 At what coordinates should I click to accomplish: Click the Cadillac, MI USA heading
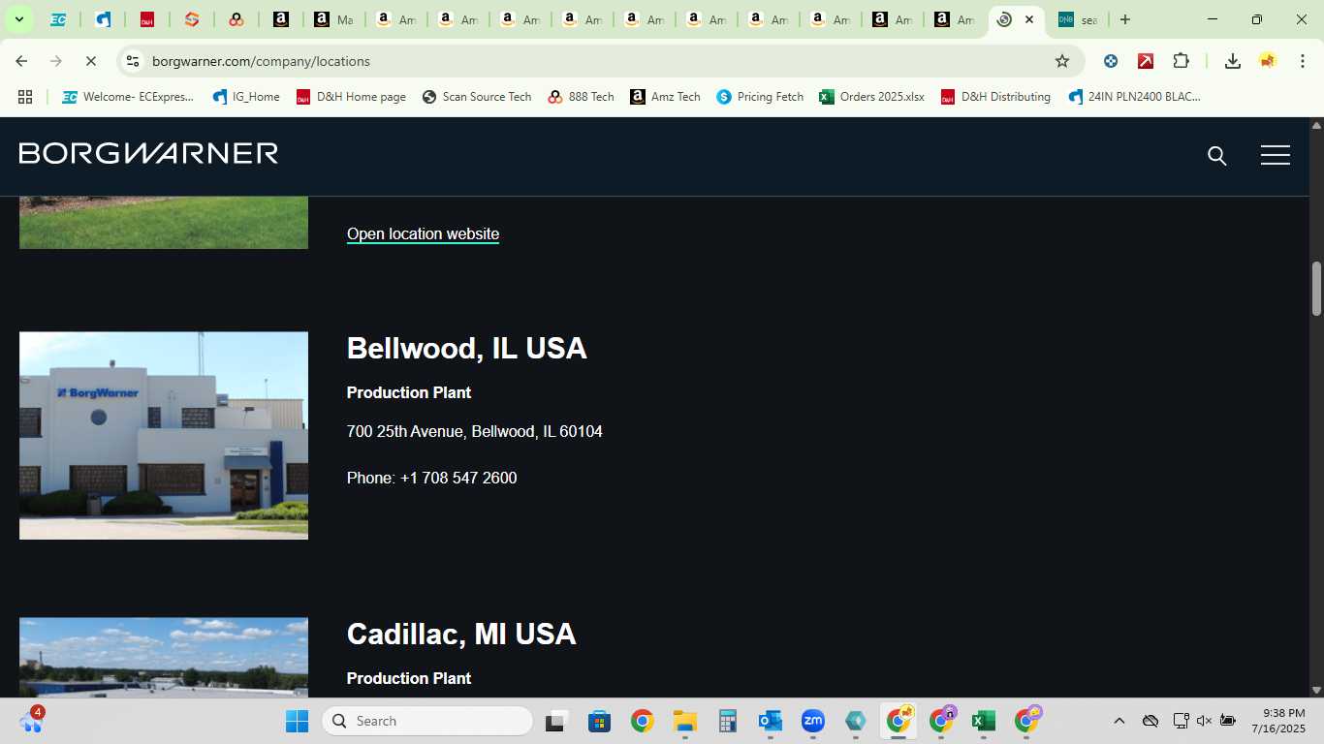[461, 634]
